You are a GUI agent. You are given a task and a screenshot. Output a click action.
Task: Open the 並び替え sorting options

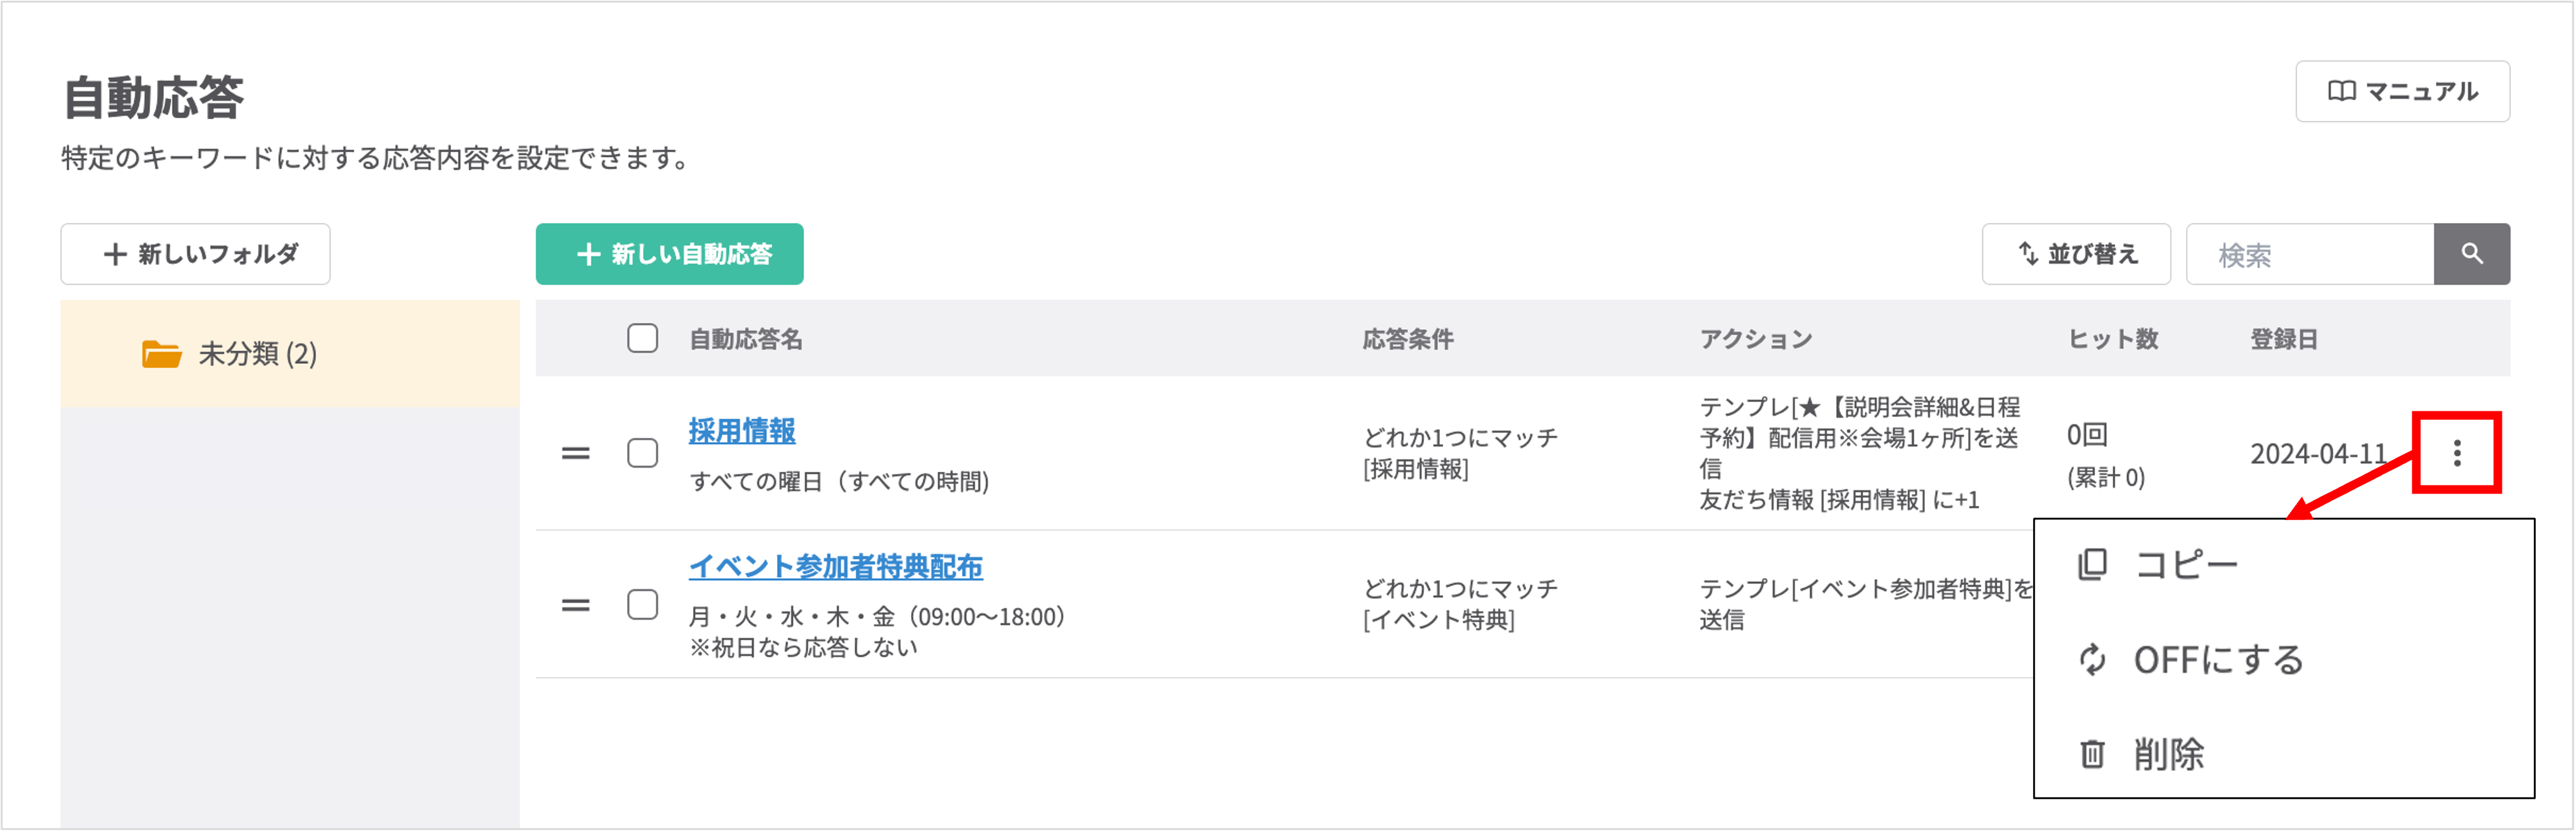[x=2076, y=254]
